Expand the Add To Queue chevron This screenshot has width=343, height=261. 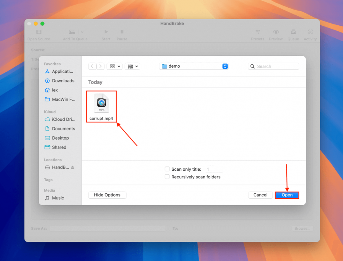coord(82,32)
